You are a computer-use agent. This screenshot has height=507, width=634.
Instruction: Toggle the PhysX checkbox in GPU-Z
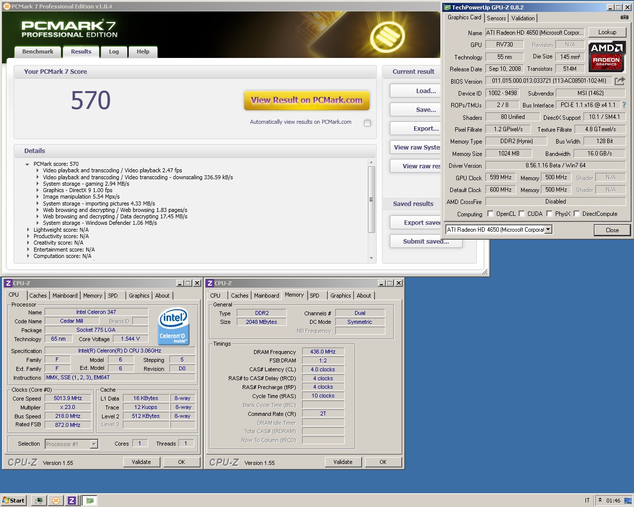(x=549, y=214)
